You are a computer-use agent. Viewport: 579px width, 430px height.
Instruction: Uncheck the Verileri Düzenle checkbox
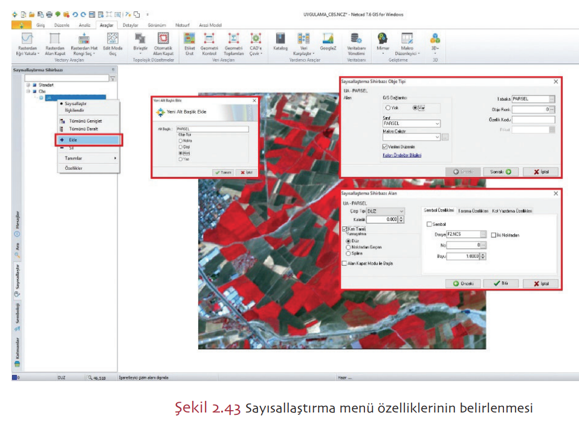click(385, 146)
